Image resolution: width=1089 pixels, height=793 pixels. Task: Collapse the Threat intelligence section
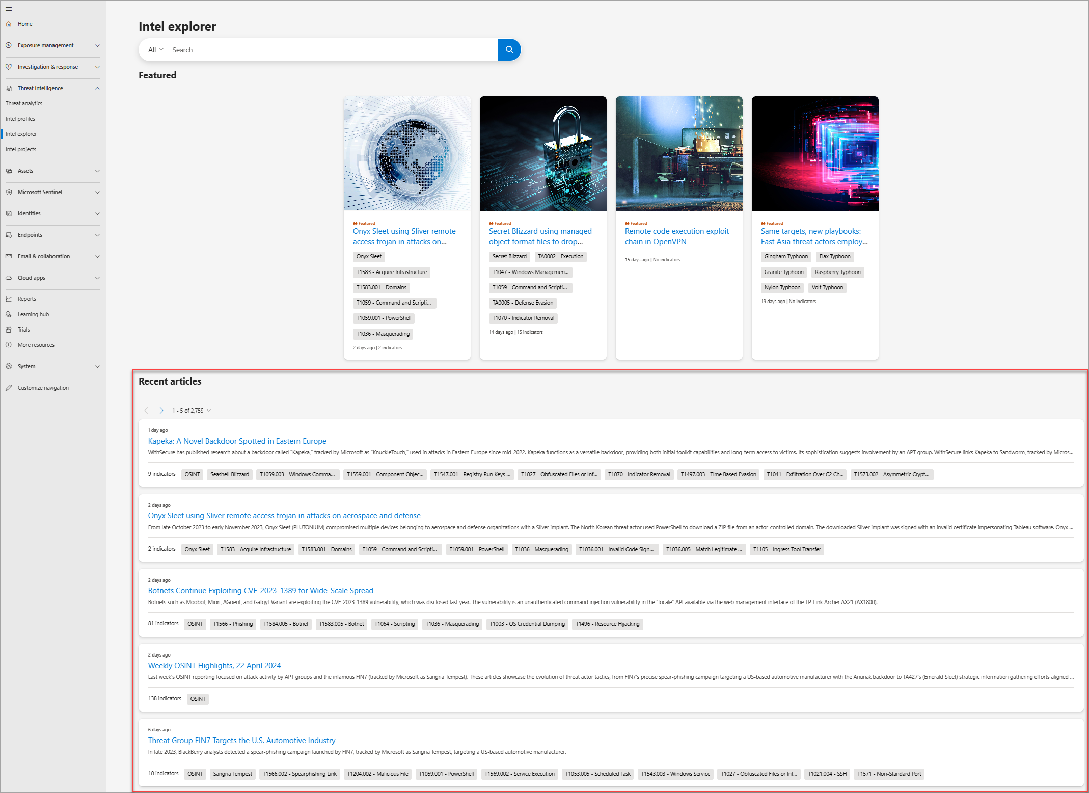(97, 88)
